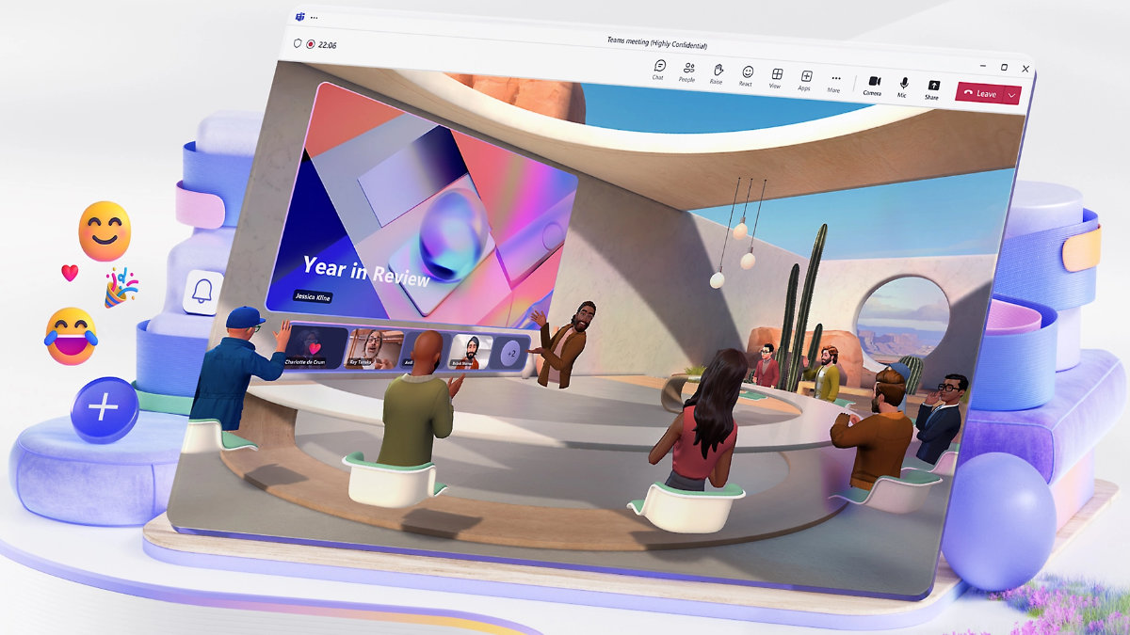This screenshot has width=1130, height=635.
Task: Show the People list
Action: coord(688,71)
